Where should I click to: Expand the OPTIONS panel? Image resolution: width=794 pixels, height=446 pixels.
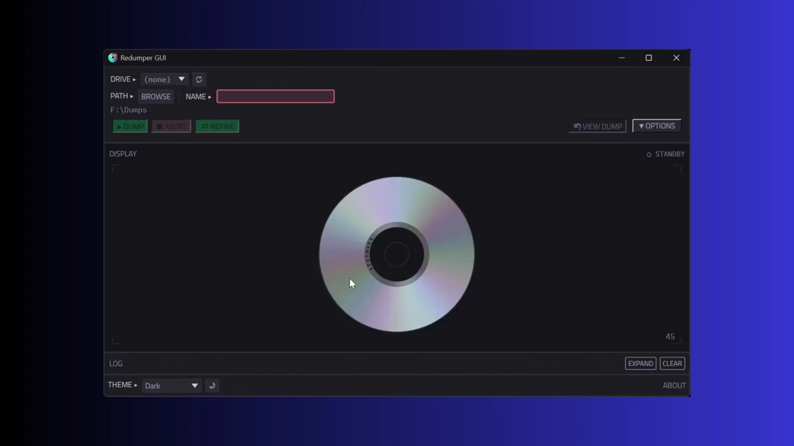pos(657,126)
